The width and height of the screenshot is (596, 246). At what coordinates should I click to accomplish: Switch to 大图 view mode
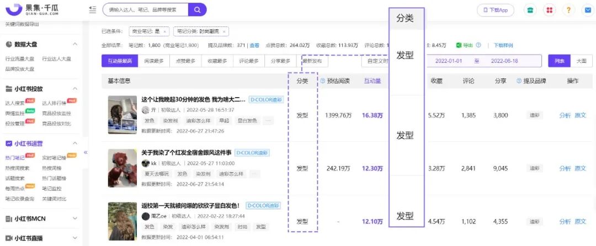click(x=581, y=61)
